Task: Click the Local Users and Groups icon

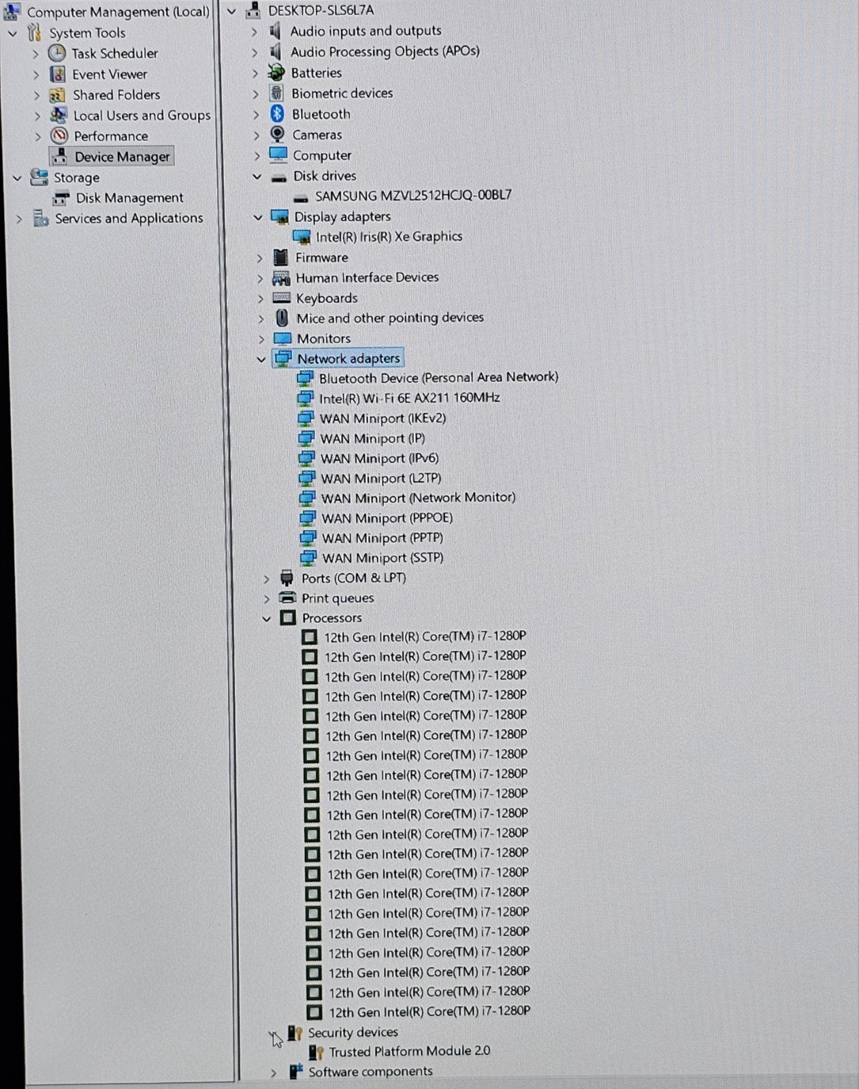Action: [x=59, y=115]
